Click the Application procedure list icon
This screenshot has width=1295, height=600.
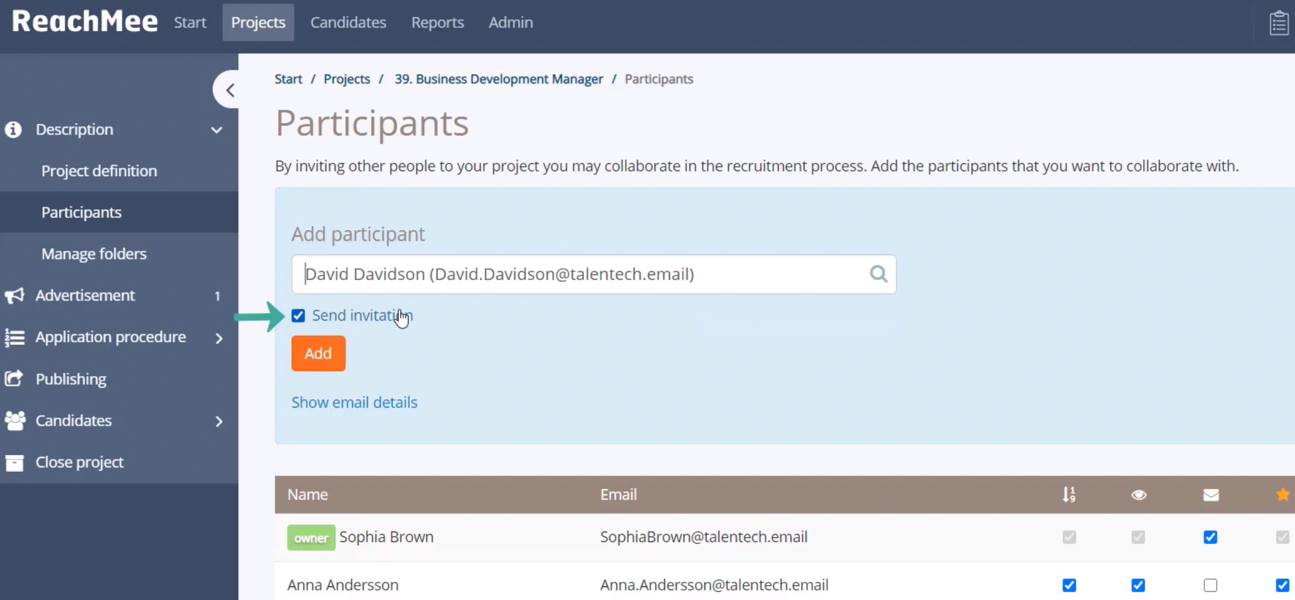coord(14,337)
